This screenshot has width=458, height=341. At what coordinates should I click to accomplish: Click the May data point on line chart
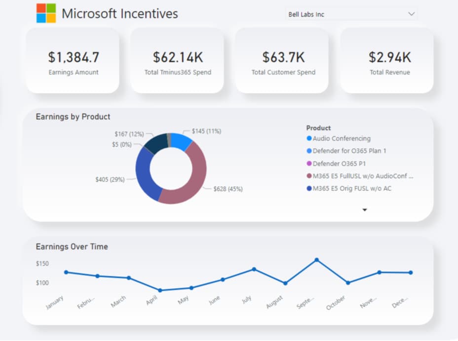(x=191, y=288)
